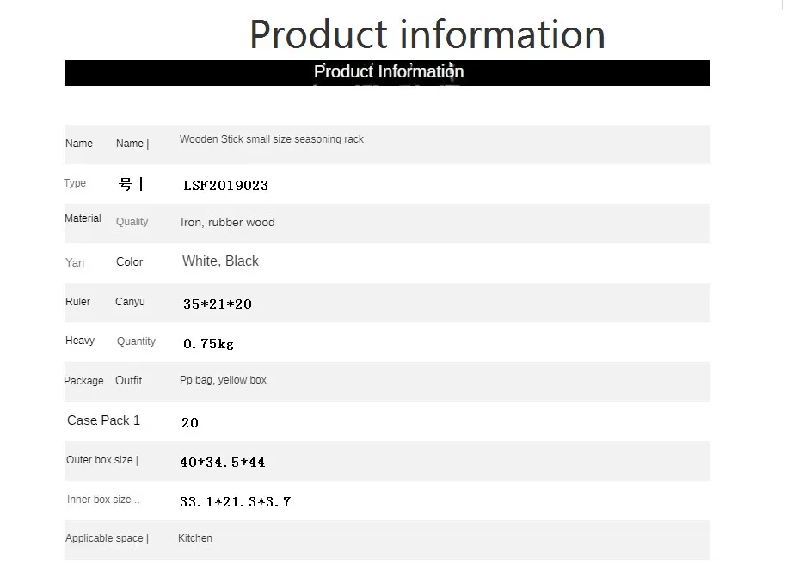793x583 pixels.
Task: Click the "Heavy" row label
Action: [80, 341]
